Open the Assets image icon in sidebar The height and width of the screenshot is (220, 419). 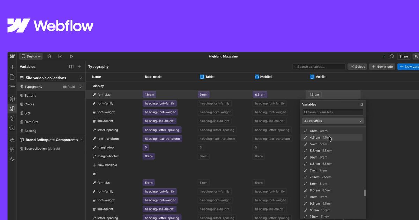(x=12, y=128)
